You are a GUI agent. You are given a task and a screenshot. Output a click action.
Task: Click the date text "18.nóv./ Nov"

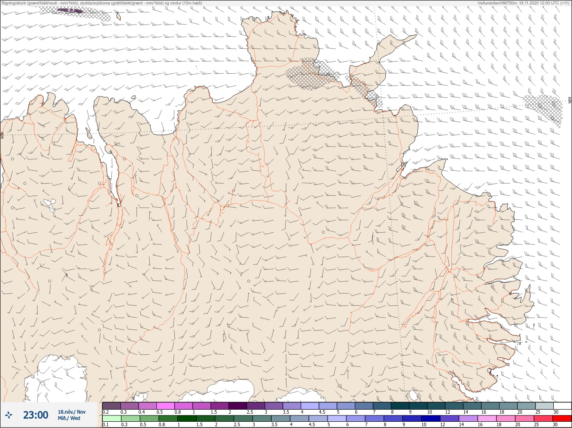pyautogui.click(x=71, y=412)
